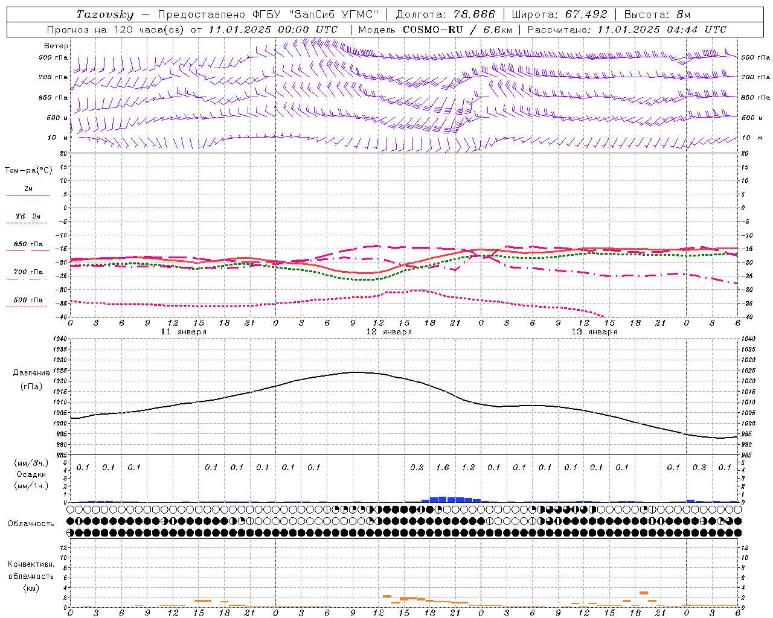Screen dimensions: 773x618
Task: Click the 'Тем-ра(°C)' temperature label
Action: pyautogui.click(x=28, y=171)
